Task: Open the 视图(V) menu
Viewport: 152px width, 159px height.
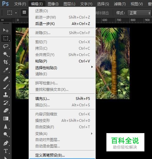Action: [x=136, y=4]
